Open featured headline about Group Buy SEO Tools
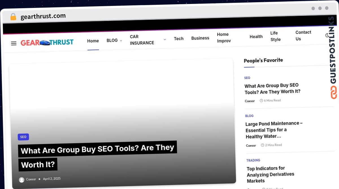 click(97, 156)
